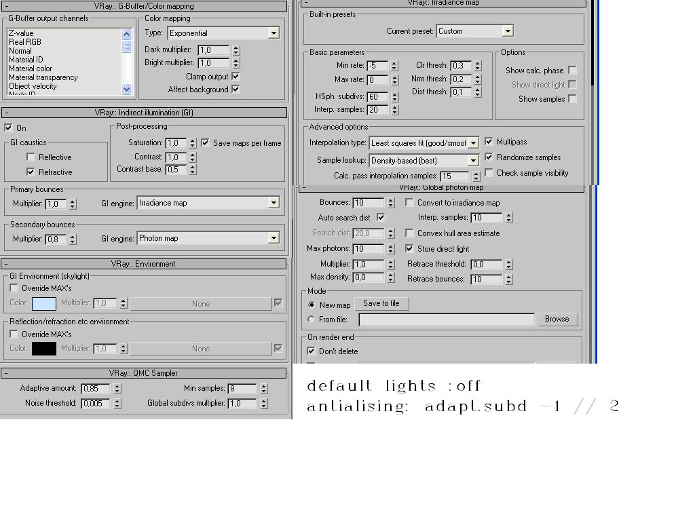Collapse the VRay QMC Sampler rollout

pyautogui.click(x=144, y=373)
